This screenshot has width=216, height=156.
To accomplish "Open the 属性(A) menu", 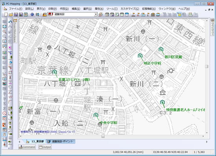I will coord(99,9).
